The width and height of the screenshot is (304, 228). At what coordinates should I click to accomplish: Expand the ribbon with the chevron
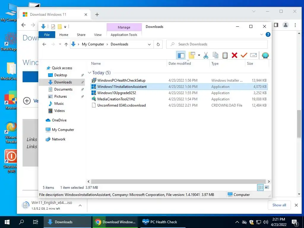261,34
